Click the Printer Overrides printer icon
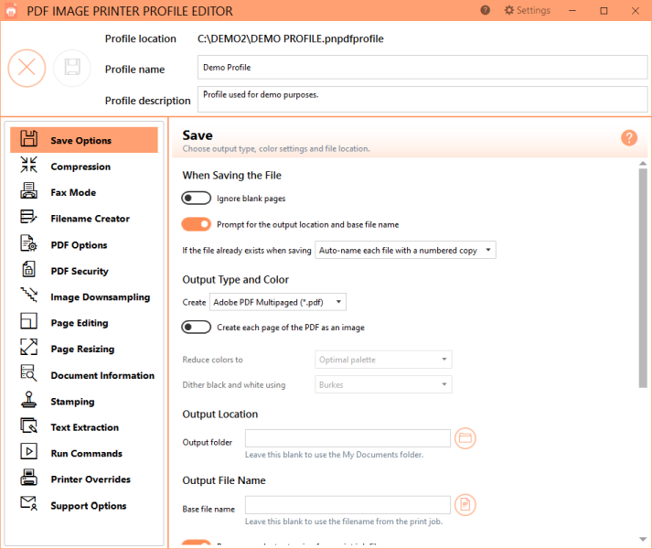The image size is (652, 549). point(28,478)
